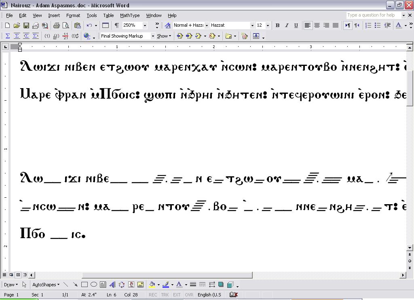Image resolution: width=414 pixels, height=300 pixels.
Task: Open the Print Preview icon
Action: coord(65,25)
